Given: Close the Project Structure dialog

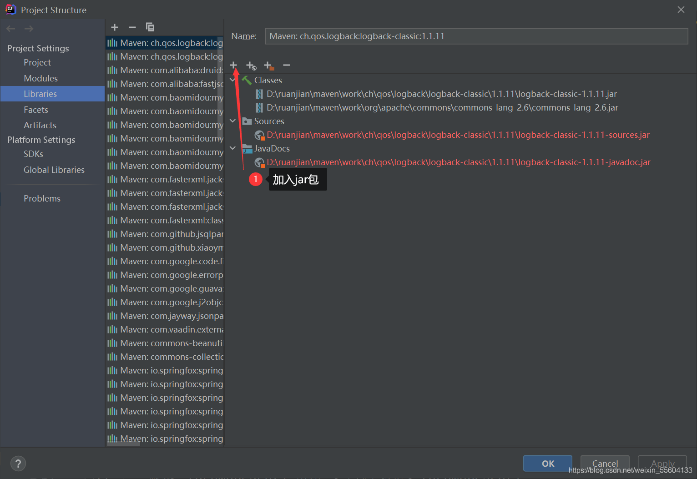Looking at the screenshot, I should 681,10.
